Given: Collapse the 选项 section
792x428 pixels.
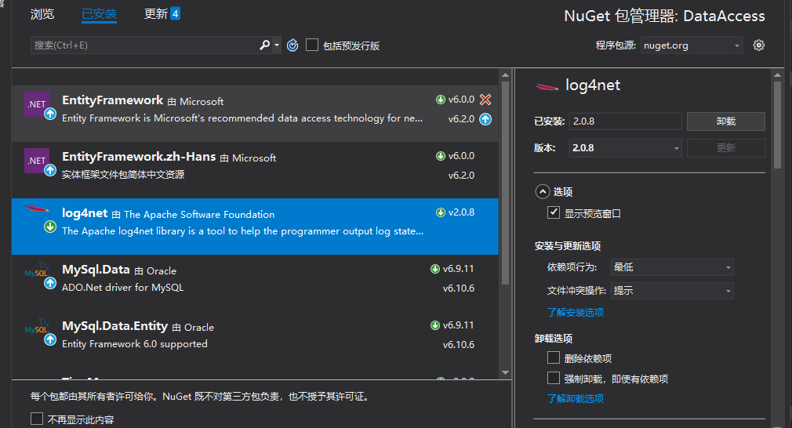Looking at the screenshot, I should 543,192.
